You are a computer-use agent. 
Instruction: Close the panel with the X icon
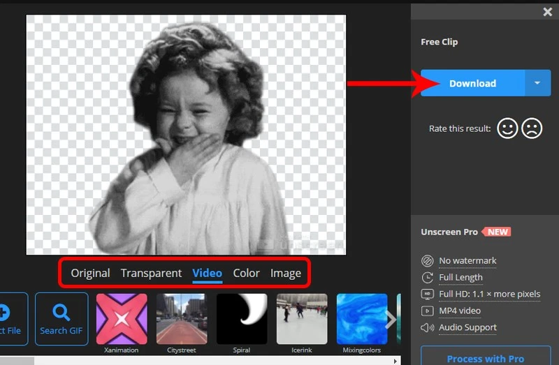point(548,12)
